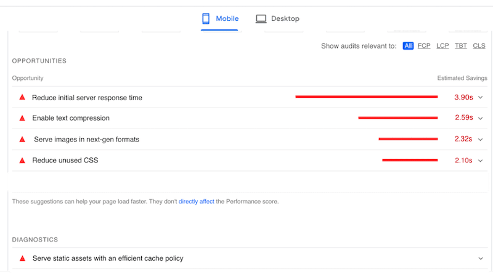Click Reduce unused CSS text
This screenshot has width=493, height=273.
coord(65,160)
